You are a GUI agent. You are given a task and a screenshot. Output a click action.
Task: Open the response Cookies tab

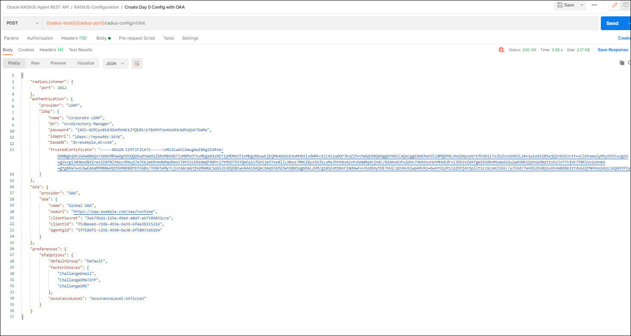point(26,50)
